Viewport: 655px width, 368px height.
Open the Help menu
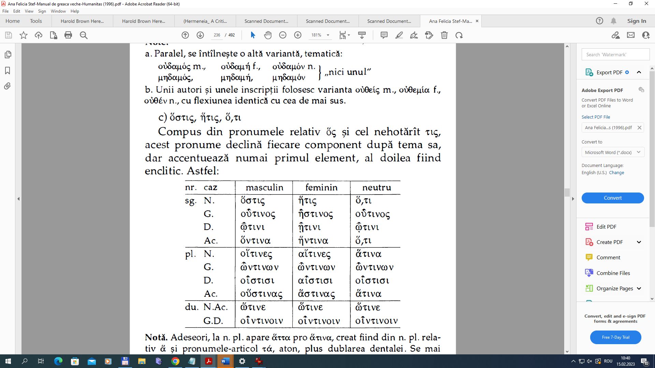tap(75, 11)
